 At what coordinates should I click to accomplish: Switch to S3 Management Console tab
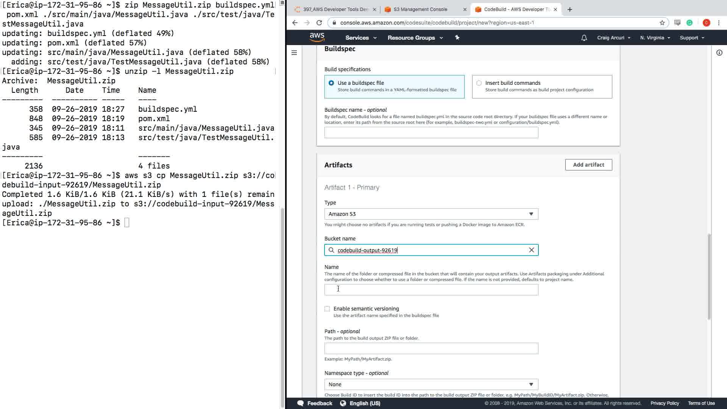point(420,9)
